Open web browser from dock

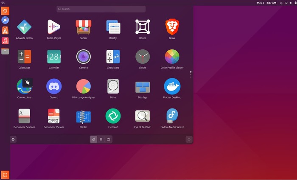[x=5, y=20]
